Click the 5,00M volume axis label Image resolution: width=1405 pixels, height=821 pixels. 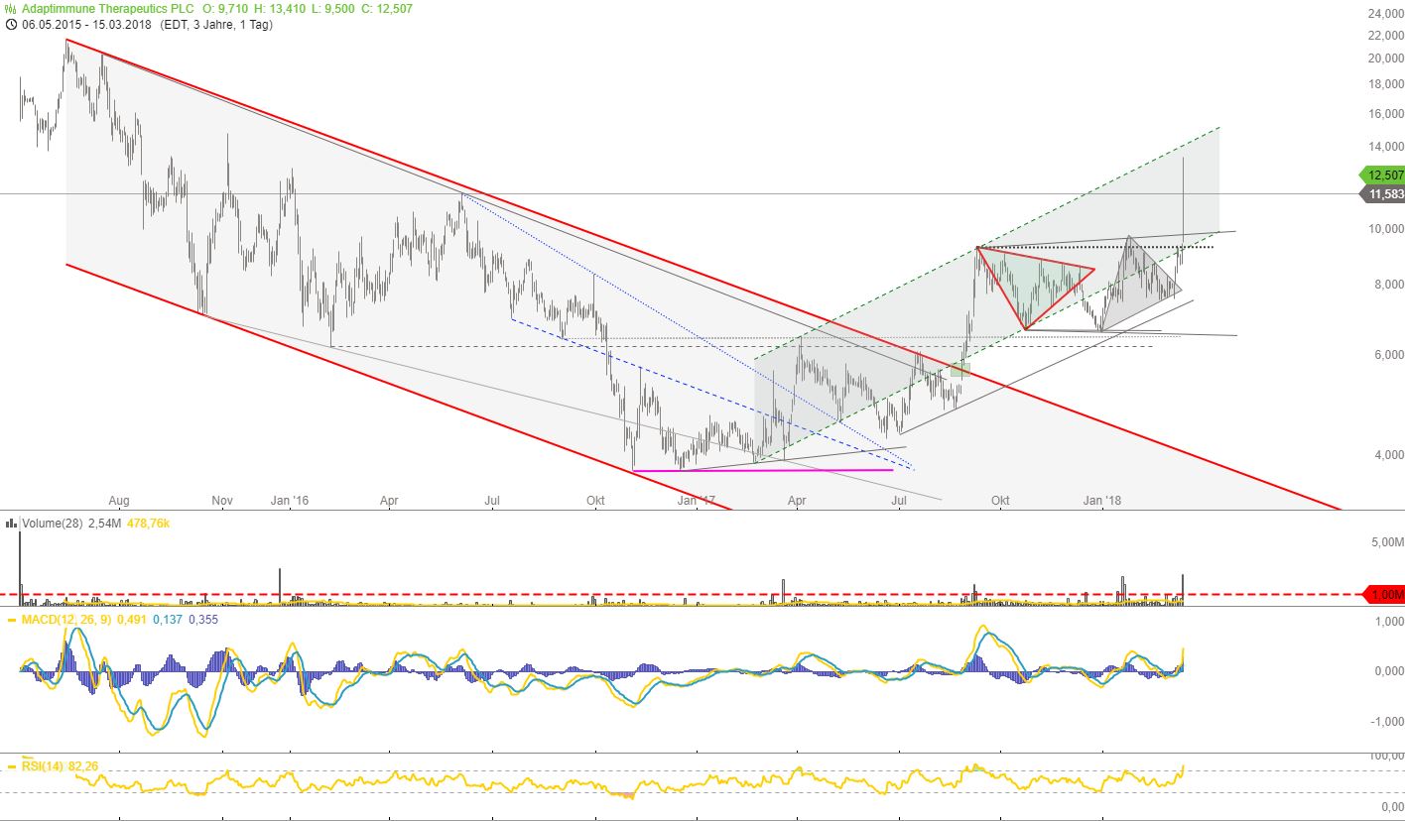pos(1387,543)
